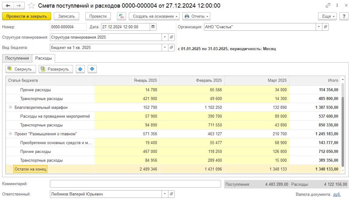
Task: Click the руб. currency link
Action: point(337,195)
